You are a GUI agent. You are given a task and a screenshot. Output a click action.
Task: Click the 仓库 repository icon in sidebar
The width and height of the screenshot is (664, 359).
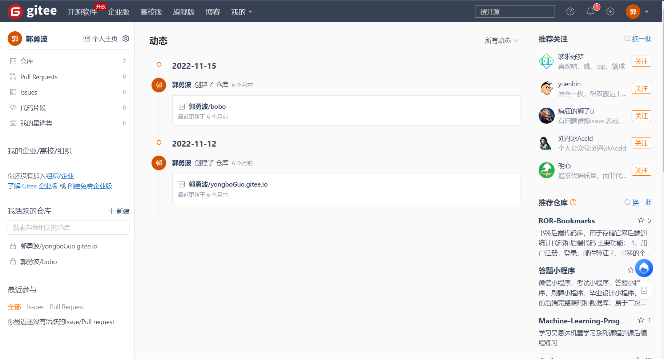13,61
